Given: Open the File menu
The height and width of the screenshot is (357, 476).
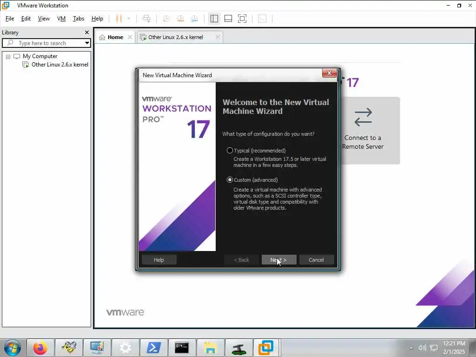Looking at the screenshot, I should 10,19.
